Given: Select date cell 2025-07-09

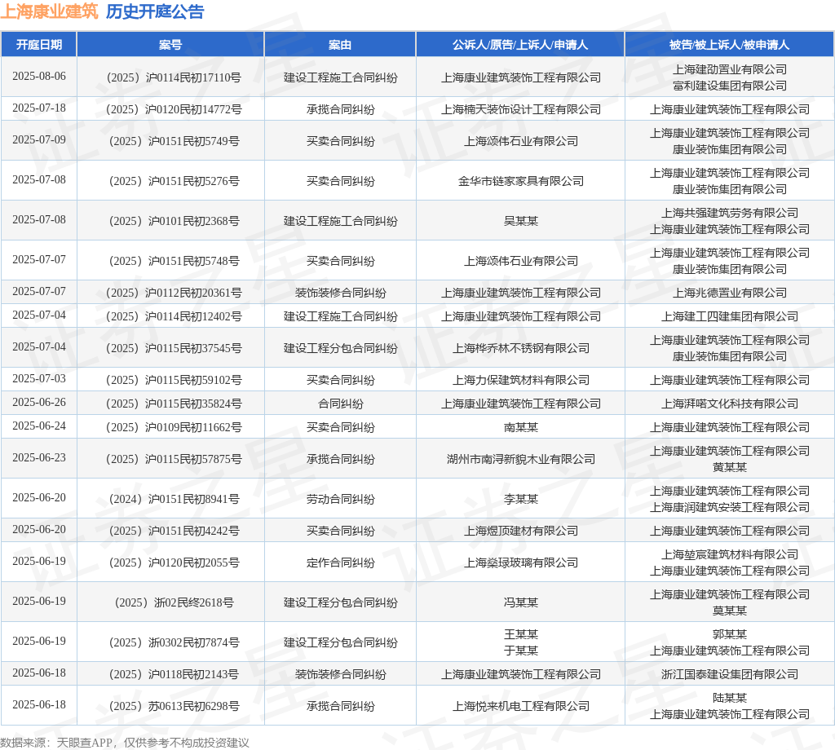Looking at the screenshot, I should (39, 139).
